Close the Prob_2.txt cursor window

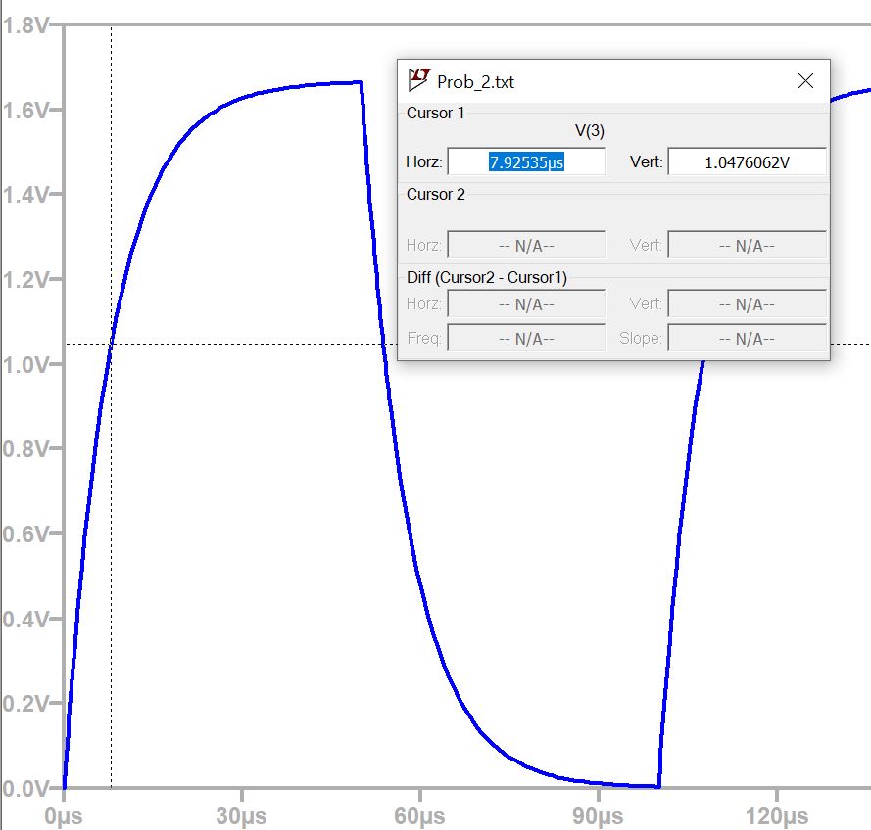click(x=805, y=81)
